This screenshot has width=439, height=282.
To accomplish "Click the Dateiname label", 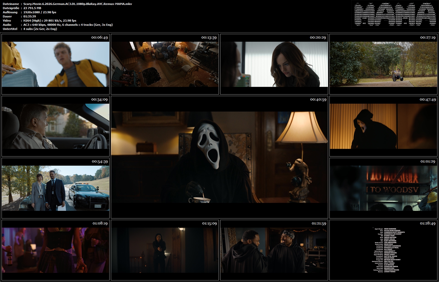I will coord(11,4).
